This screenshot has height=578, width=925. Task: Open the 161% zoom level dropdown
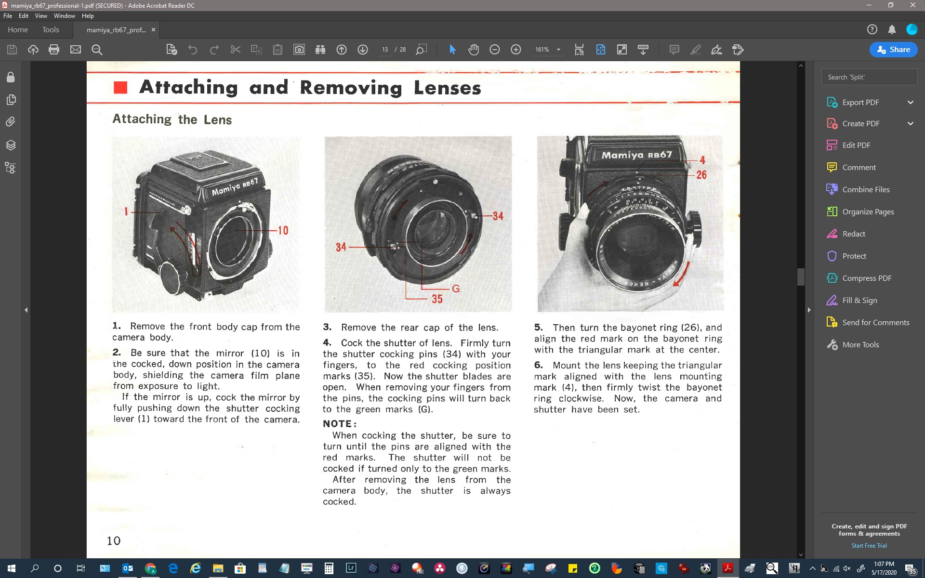pyautogui.click(x=558, y=50)
